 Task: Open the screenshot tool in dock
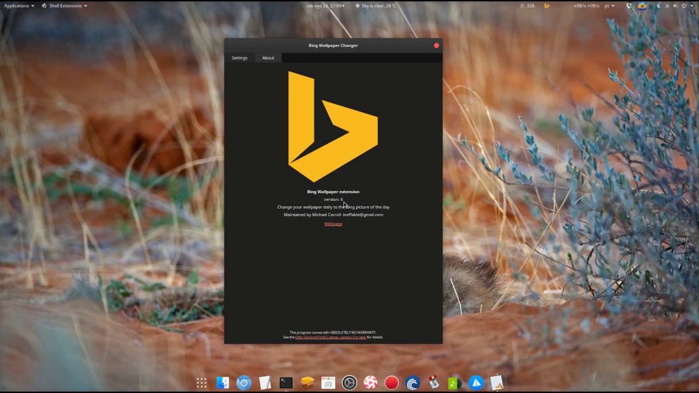[x=328, y=383]
